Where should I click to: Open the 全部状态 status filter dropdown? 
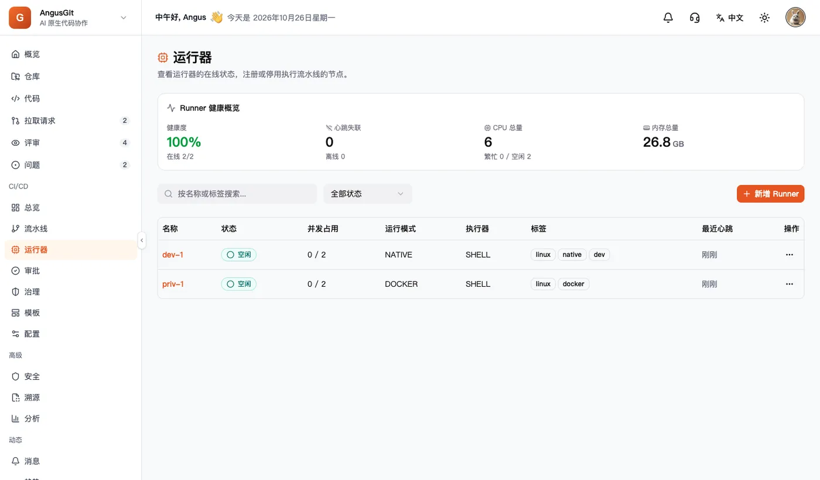(x=368, y=194)
